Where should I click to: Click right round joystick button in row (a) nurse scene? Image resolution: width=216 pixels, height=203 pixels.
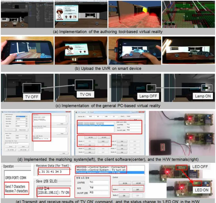pos(97,24)
